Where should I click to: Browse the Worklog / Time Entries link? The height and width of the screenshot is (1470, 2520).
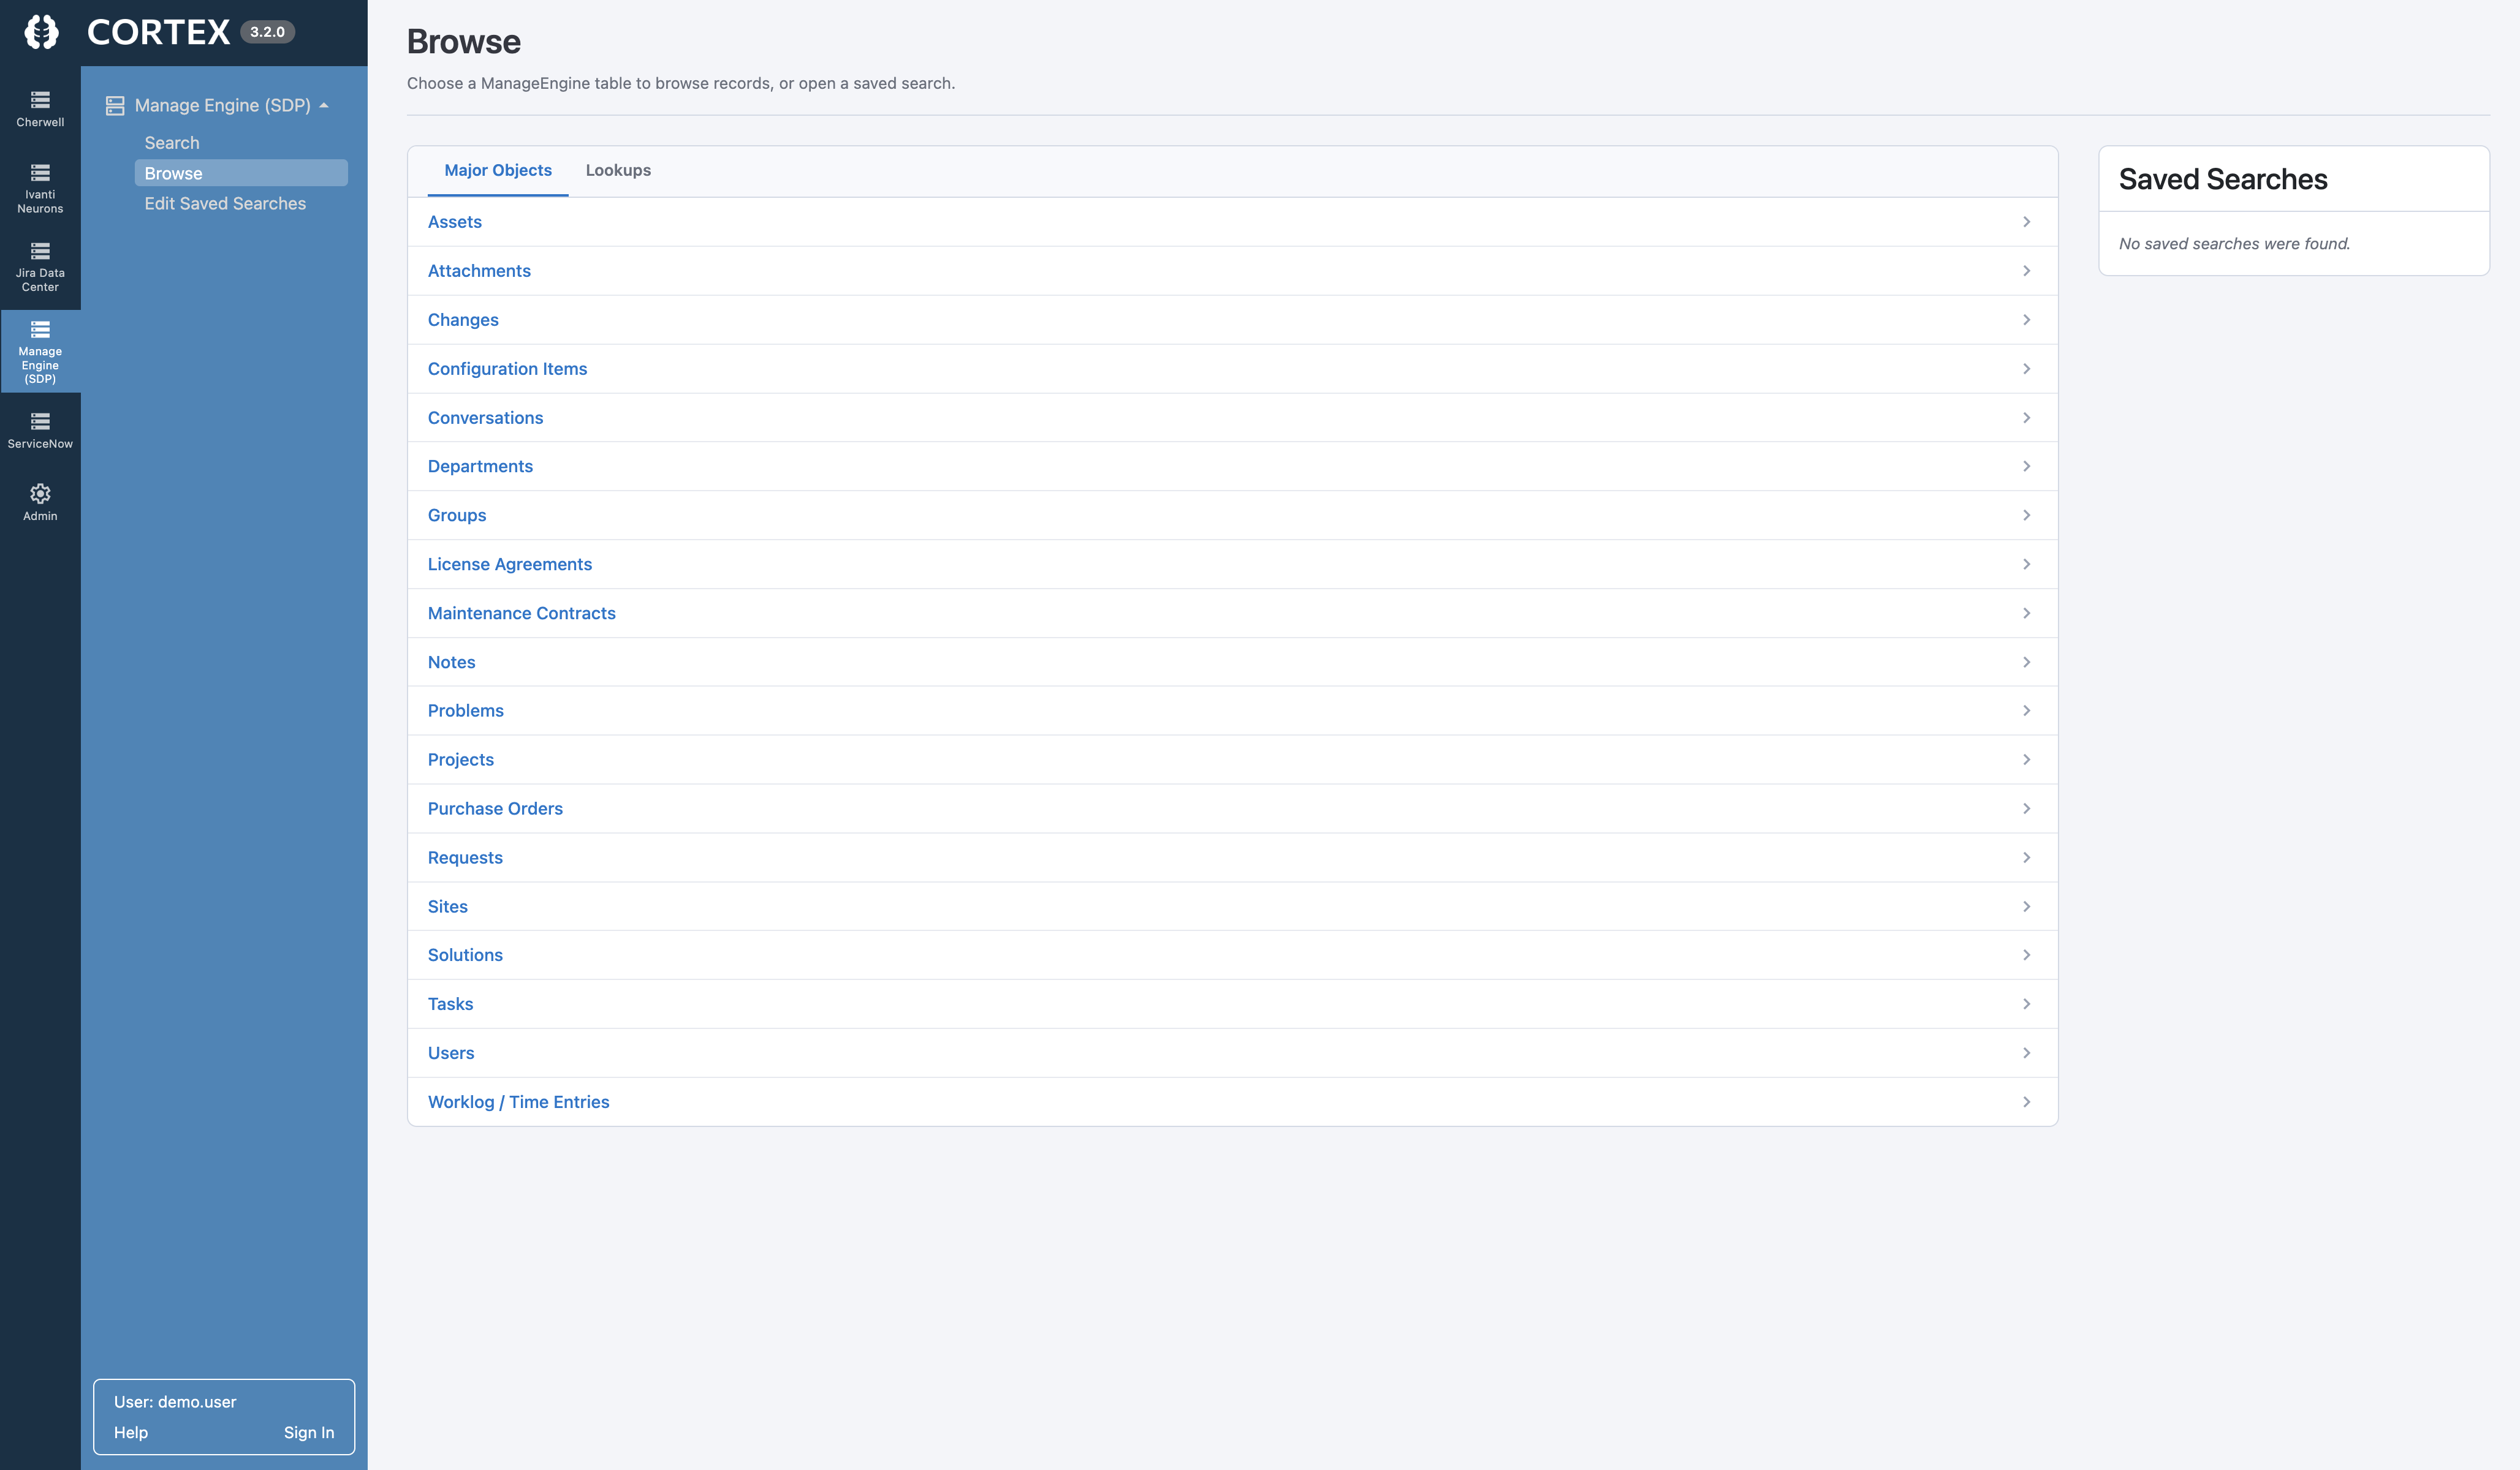(x=518, y=1102)
